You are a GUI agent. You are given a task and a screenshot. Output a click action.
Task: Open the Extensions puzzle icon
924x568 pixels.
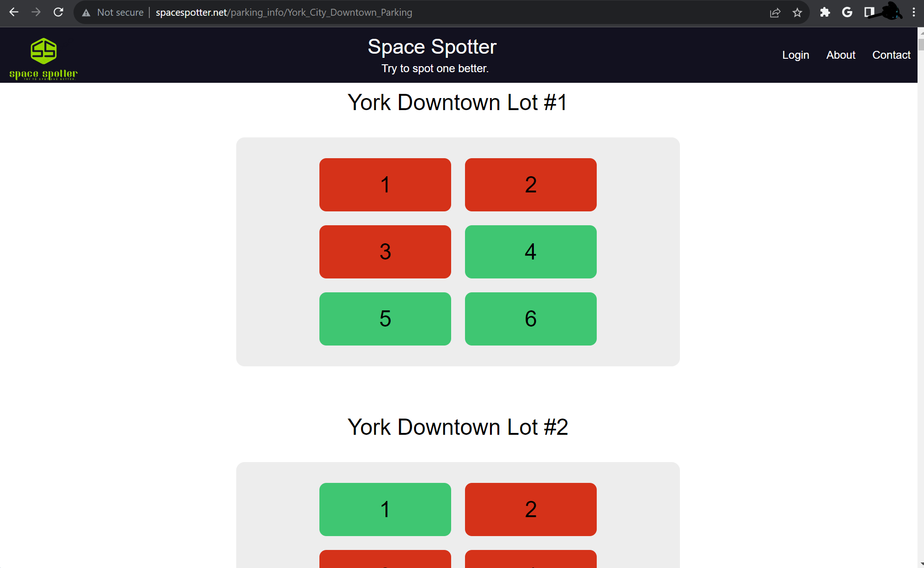[825, 12]
